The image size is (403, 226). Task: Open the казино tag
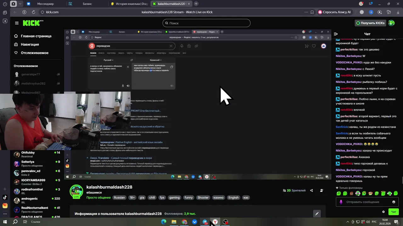coord(218,198)
